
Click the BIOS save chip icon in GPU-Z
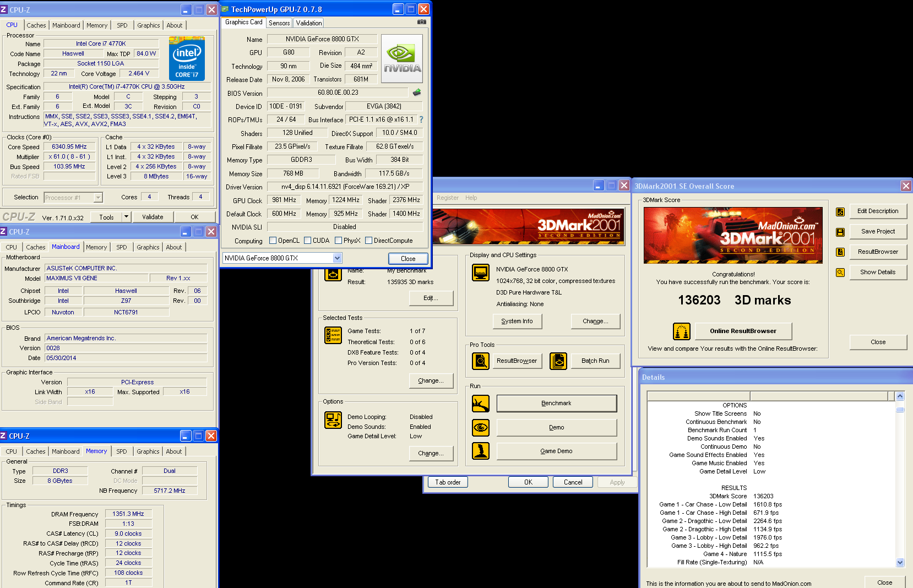point(417,92)
